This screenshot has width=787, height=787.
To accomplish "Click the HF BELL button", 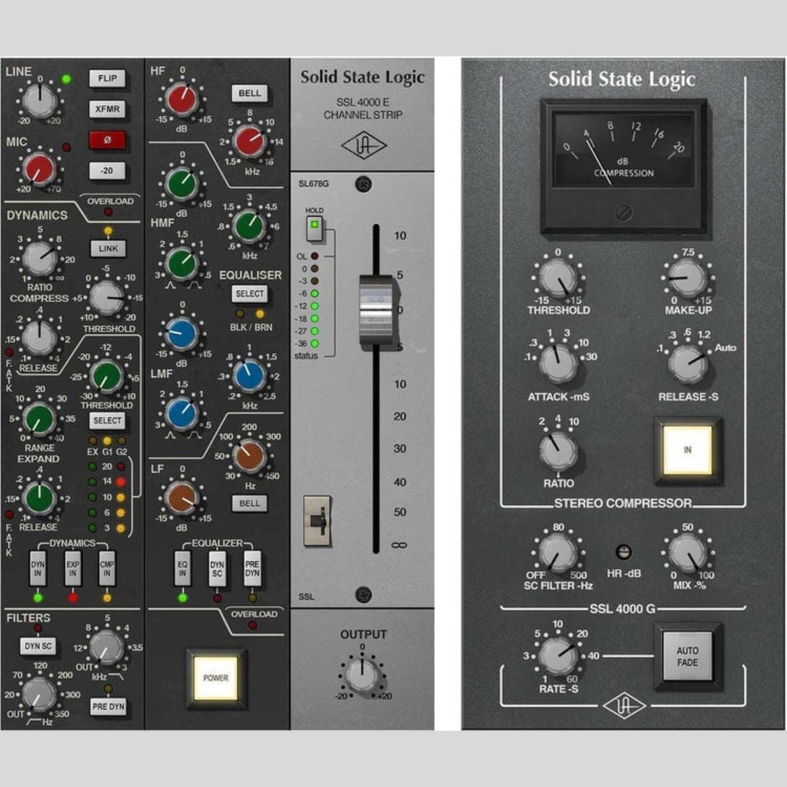I will click(x=249, y=93).
